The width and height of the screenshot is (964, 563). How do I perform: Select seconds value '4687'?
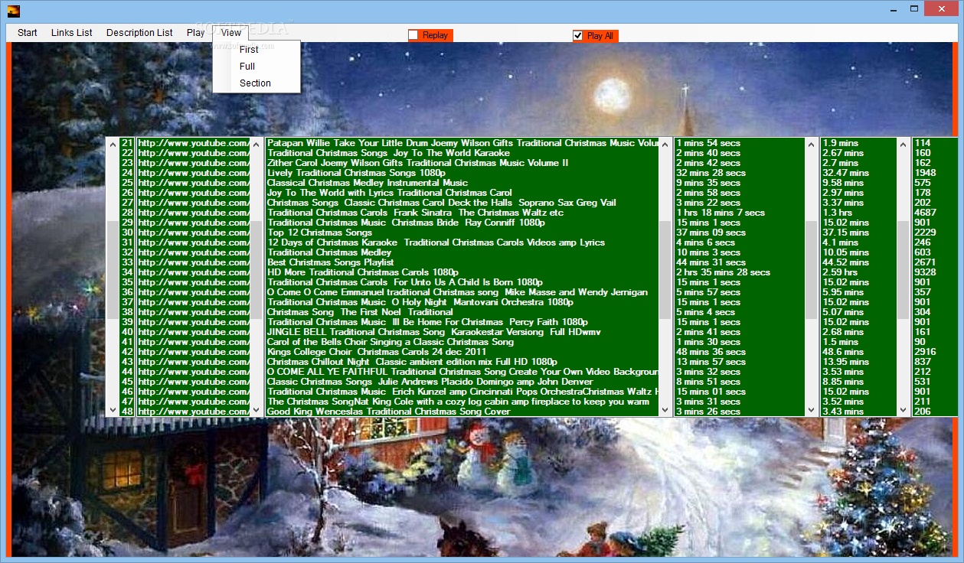point(925,213)
